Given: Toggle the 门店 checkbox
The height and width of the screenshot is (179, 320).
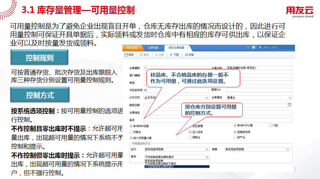Looking at the screenshot, I should point(270,125).
